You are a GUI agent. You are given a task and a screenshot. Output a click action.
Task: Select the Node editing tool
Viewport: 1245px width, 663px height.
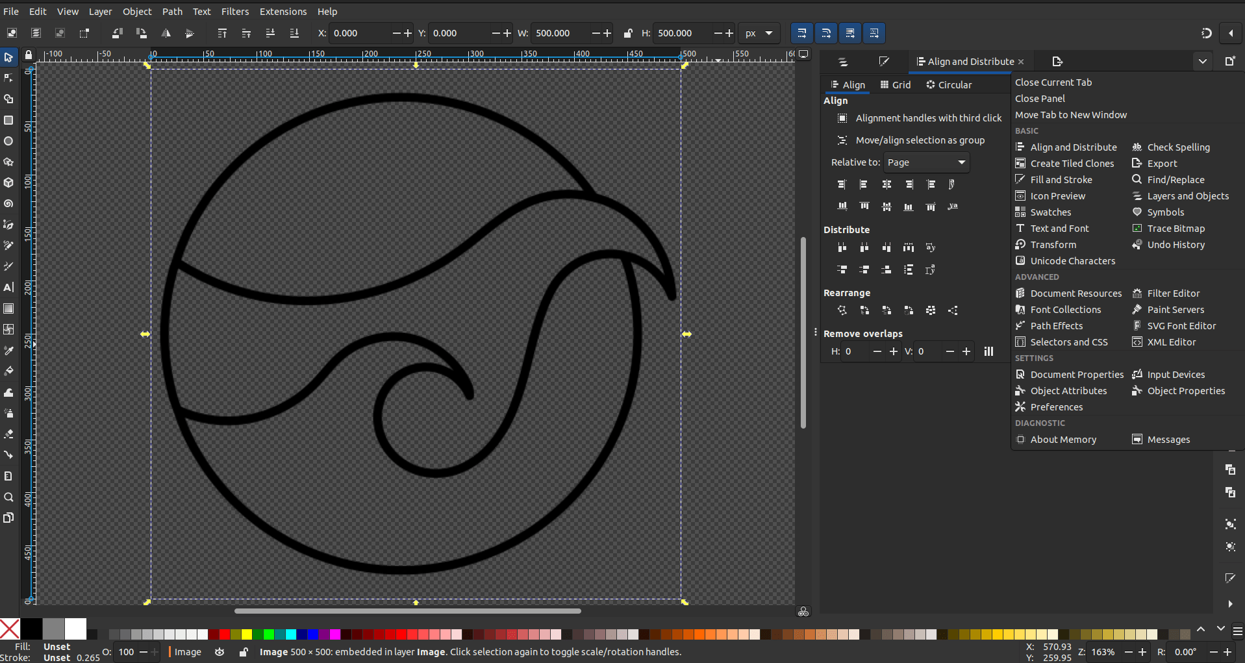pos(8,79)
